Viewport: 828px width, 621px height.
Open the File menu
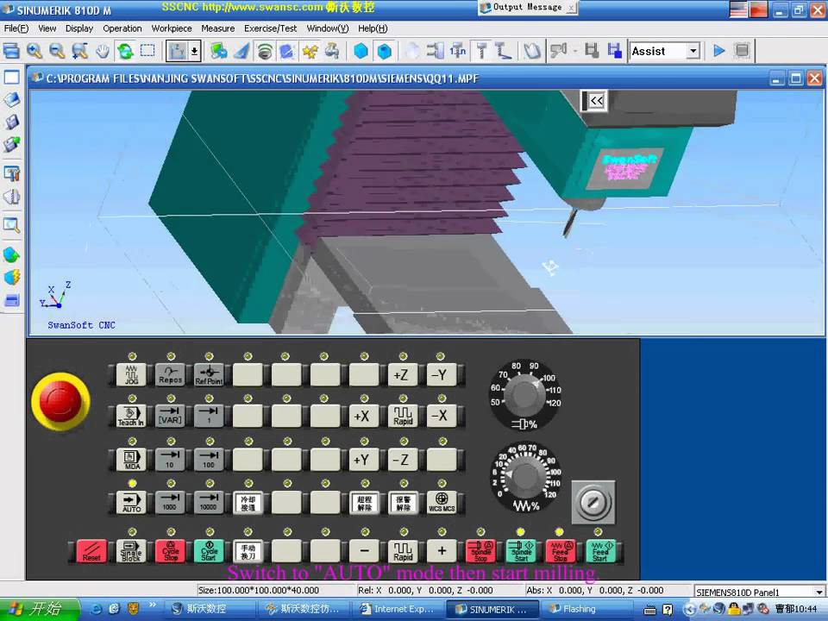pyautogui.click(x=16, y=28)
